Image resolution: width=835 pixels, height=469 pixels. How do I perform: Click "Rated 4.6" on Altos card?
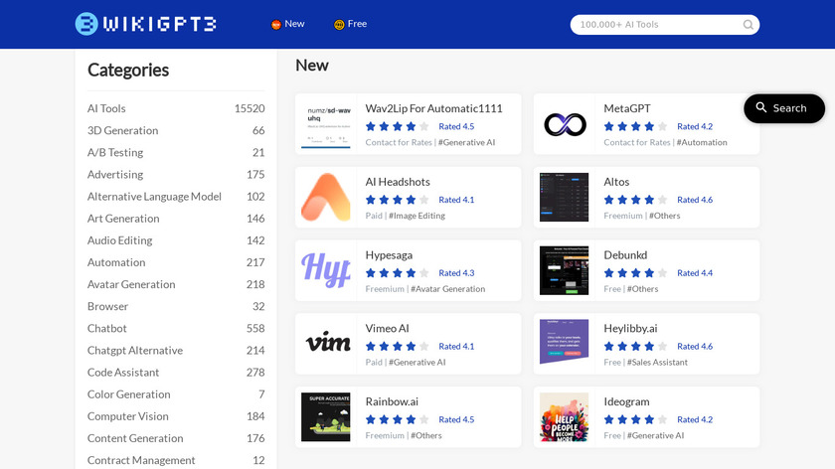coord(695,200)
